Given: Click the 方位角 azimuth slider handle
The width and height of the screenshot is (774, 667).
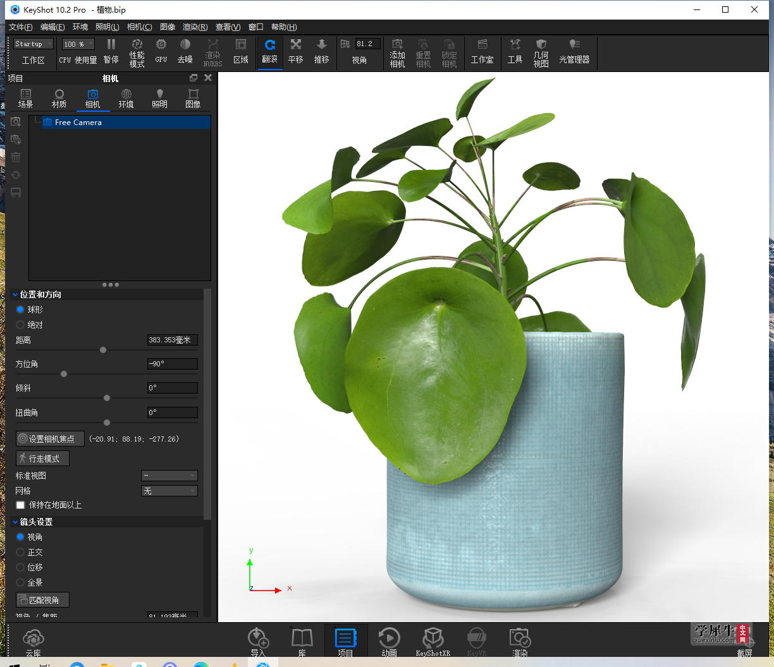Looking at the screenshot, I should pyautogui.click(x=64, y=374).
